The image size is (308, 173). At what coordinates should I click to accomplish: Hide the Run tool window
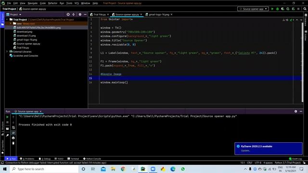(301, 111)
